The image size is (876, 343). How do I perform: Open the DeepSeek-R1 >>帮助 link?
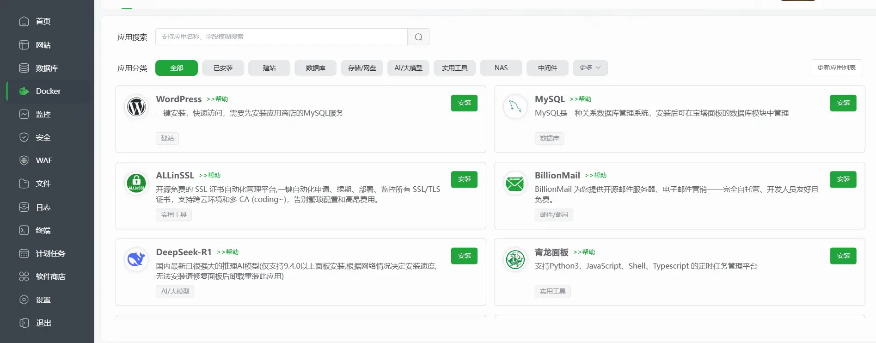228,252
